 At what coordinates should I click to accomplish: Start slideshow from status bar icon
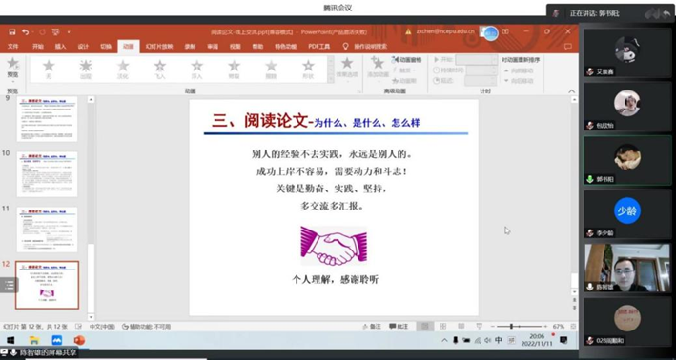479,327
